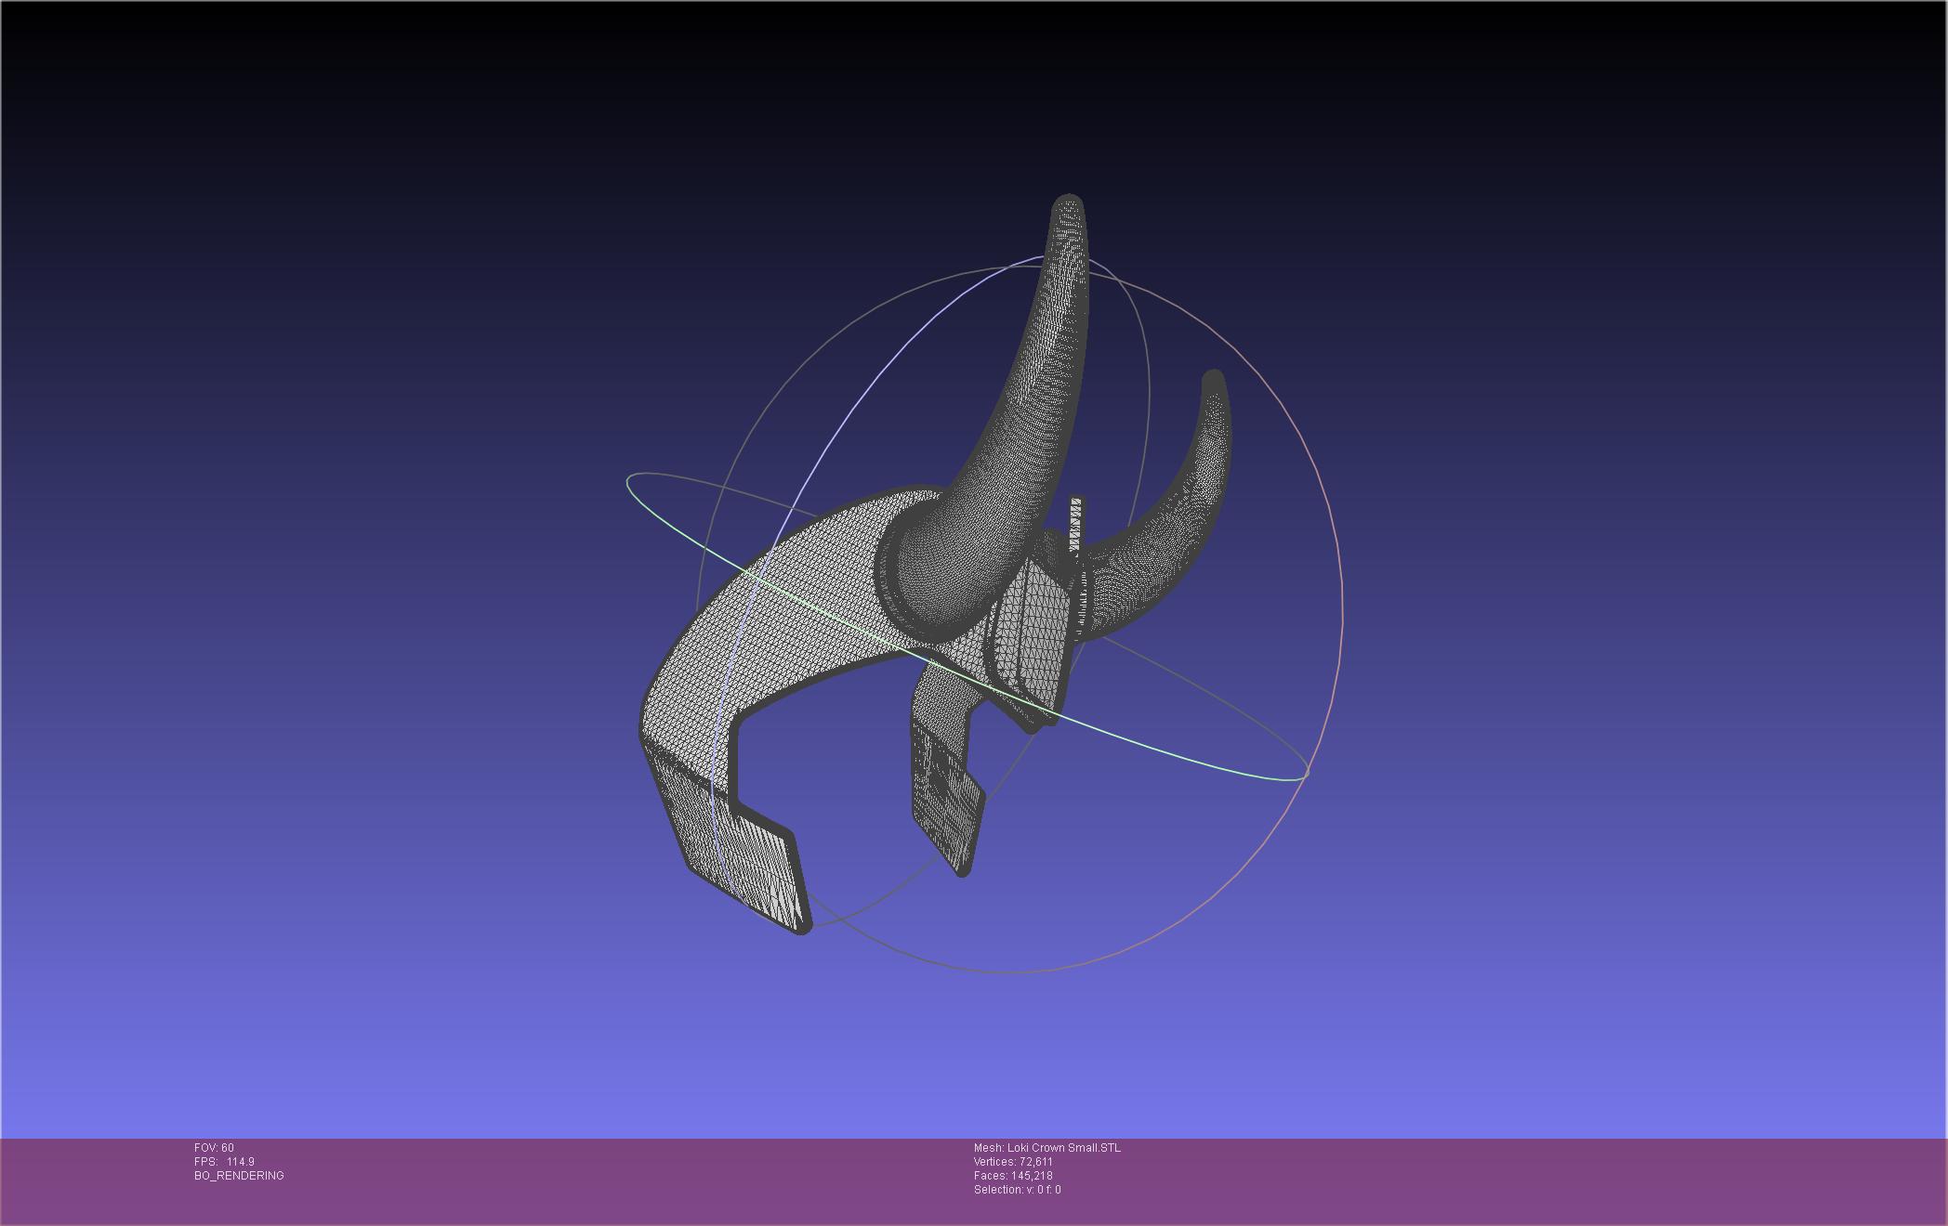Click the 'Faces: 145,218' readout
Screen dimensions: 1948x1226
[x=1013, y=1176]
